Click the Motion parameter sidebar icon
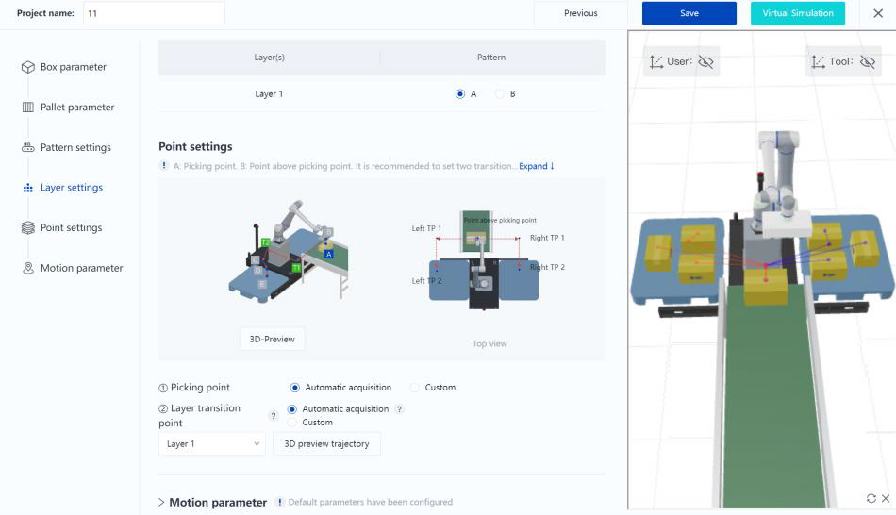The width and height of the screenshot is (896, 515). click(28, 269)
